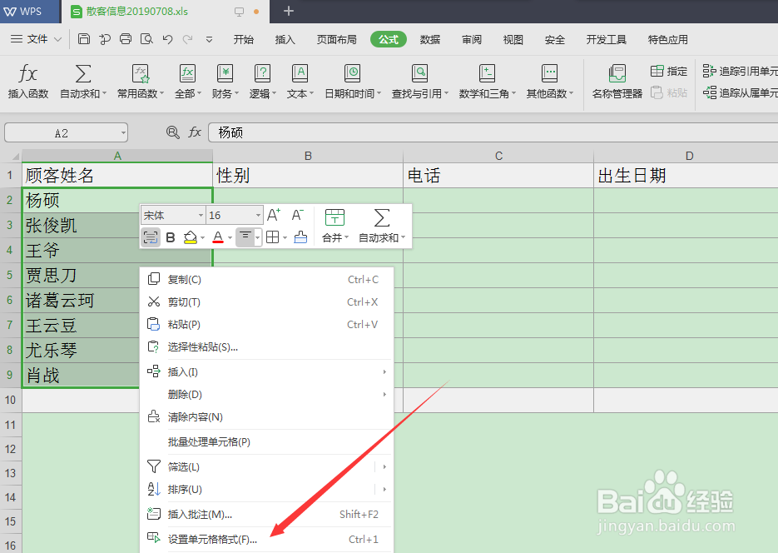Click the 指定 button in ribbon

tap(669, 71)
